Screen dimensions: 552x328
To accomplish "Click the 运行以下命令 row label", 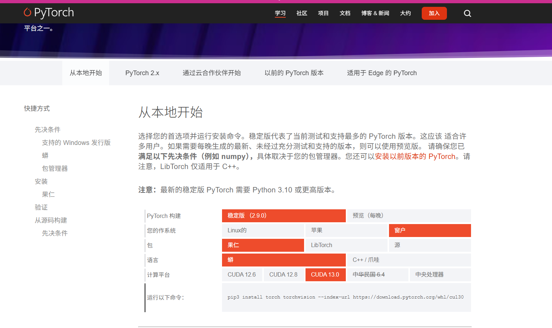I will click(x=166, y=297).
